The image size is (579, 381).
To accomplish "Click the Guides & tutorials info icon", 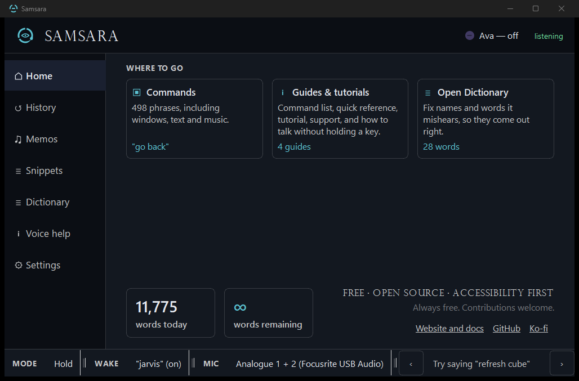I will 283,92.
